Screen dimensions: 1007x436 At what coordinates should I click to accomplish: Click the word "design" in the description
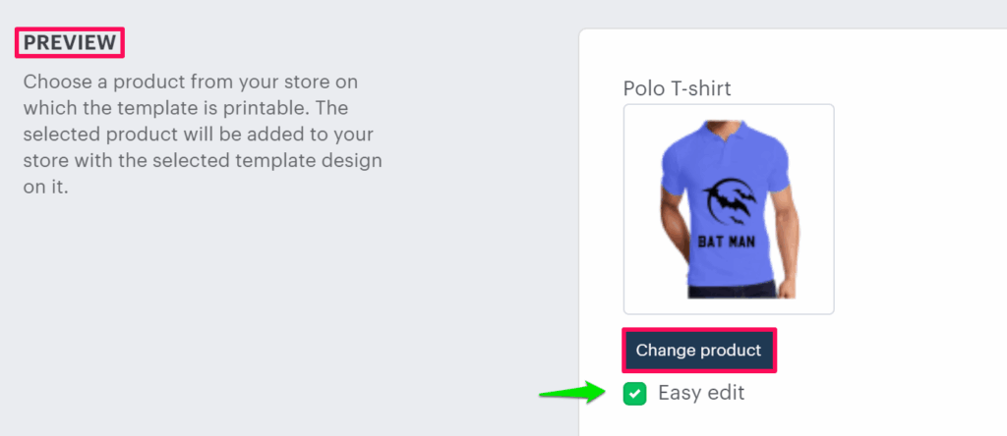pyautogui.click(x=349, y=160)
